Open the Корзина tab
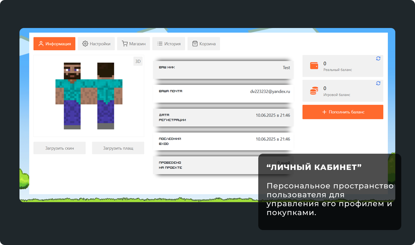 tap(204, 44)
